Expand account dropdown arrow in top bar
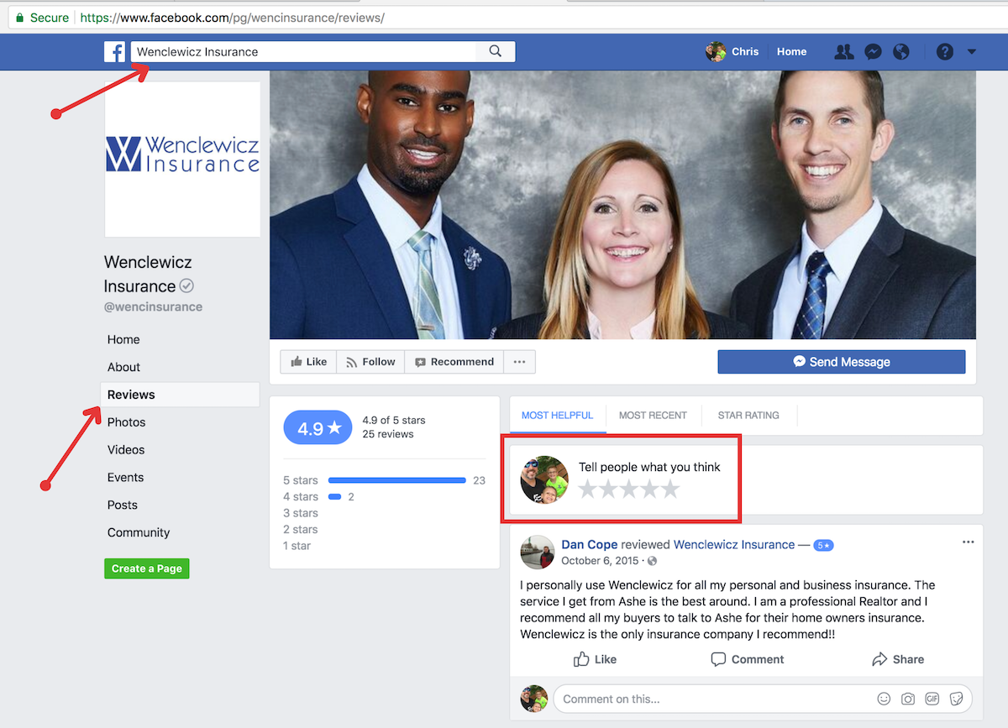Screen dimensions: 1008x728 pos(972,51)
